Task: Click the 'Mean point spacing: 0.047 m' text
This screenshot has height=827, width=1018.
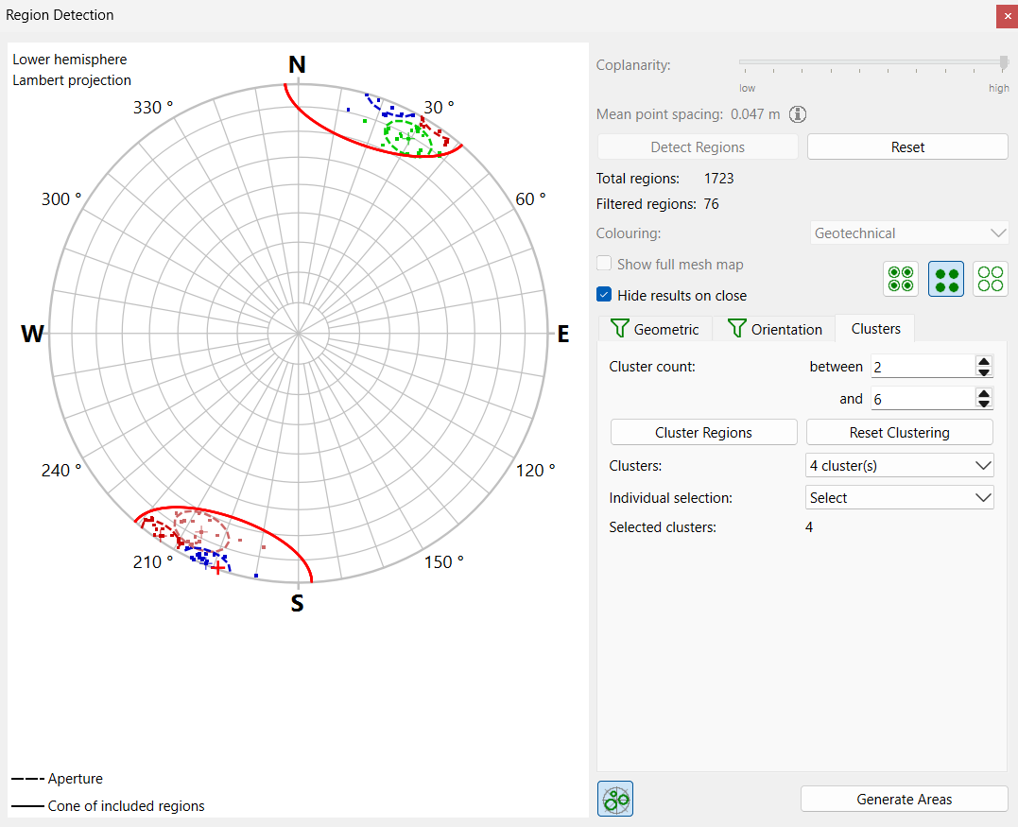Action: coord(688,114)
